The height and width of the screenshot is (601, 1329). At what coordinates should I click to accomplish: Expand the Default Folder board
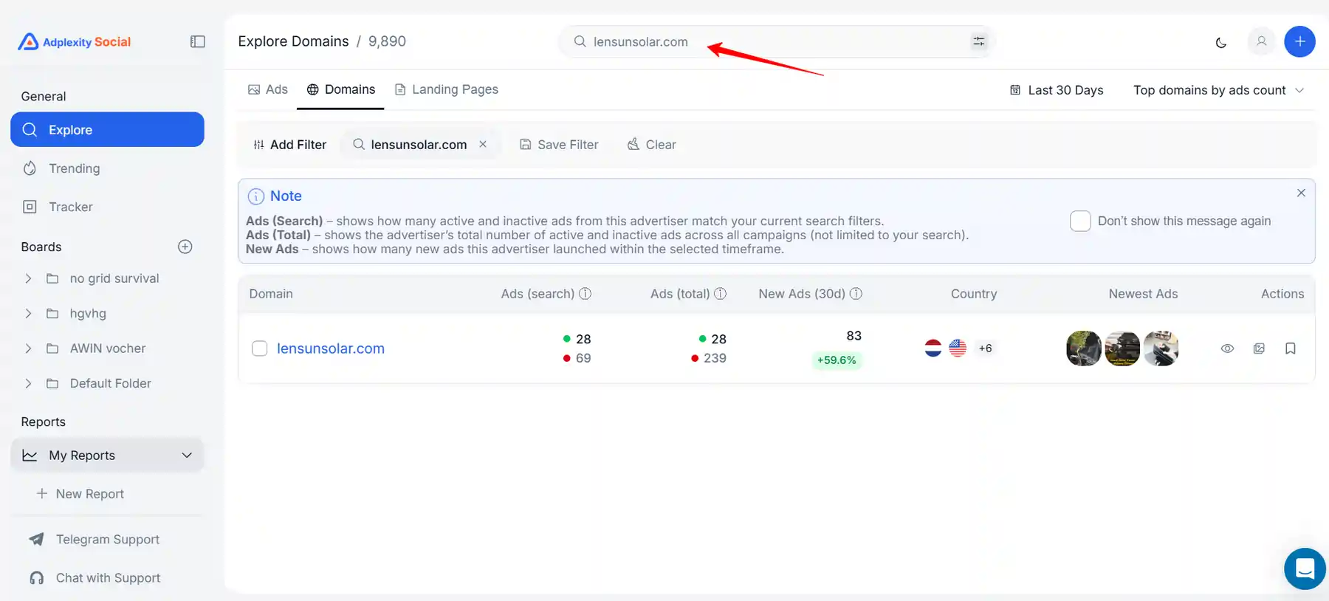tap(28, 383)
